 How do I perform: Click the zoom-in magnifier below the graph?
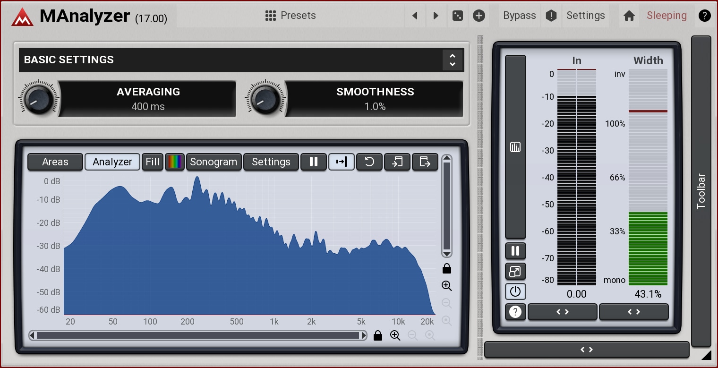(395, 335)
